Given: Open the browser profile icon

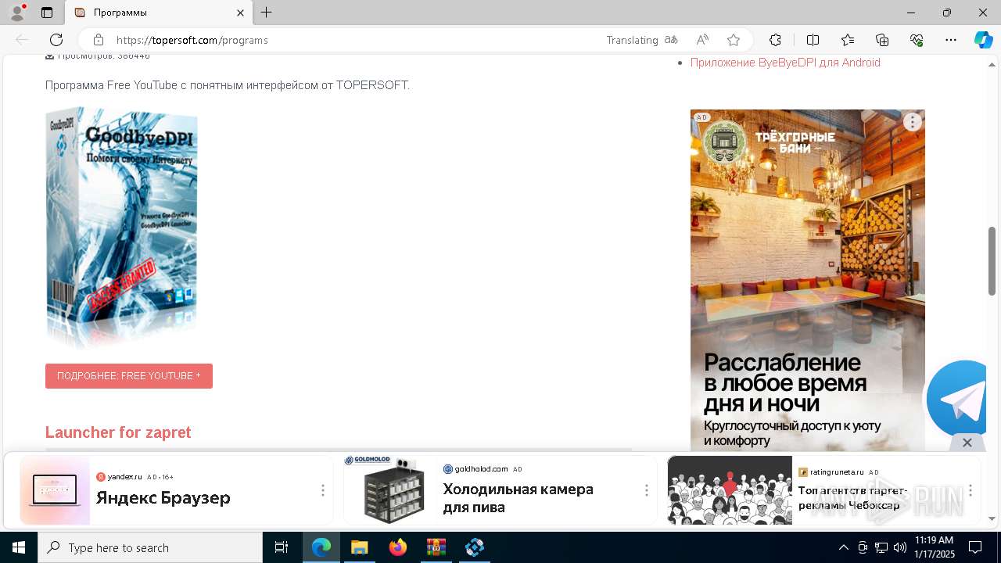Looking at the screenshot, I should [x=17, y=13].
